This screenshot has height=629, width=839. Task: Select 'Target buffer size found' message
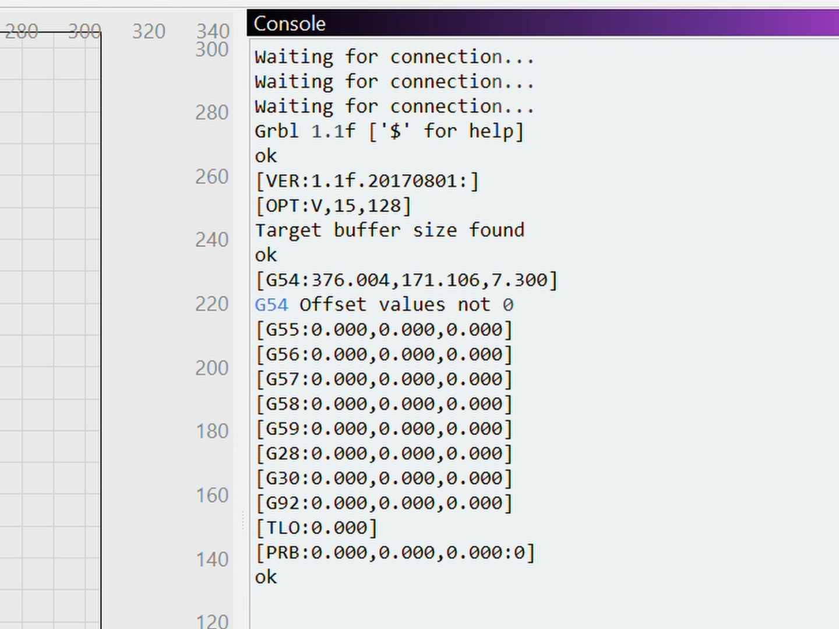point(389,231)
